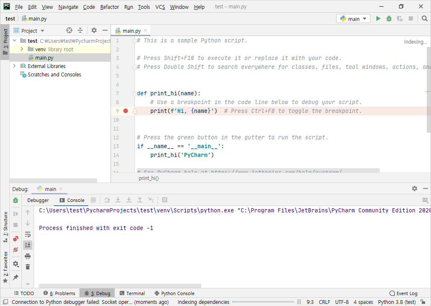Viewport: 431px width, 306px height.
Task: Open the Terminal tool window
Action: tap(132, 293)
